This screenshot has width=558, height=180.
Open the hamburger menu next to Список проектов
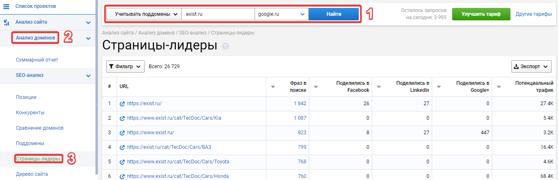click(6, 6)
